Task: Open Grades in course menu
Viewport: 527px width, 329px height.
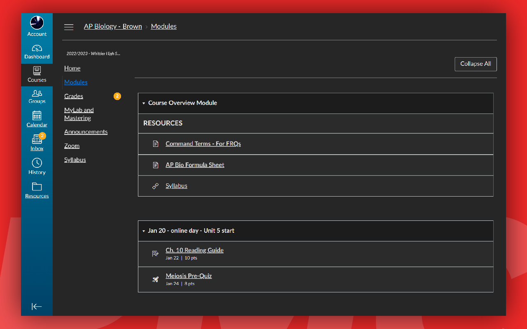Action: (x=74, y=96)
